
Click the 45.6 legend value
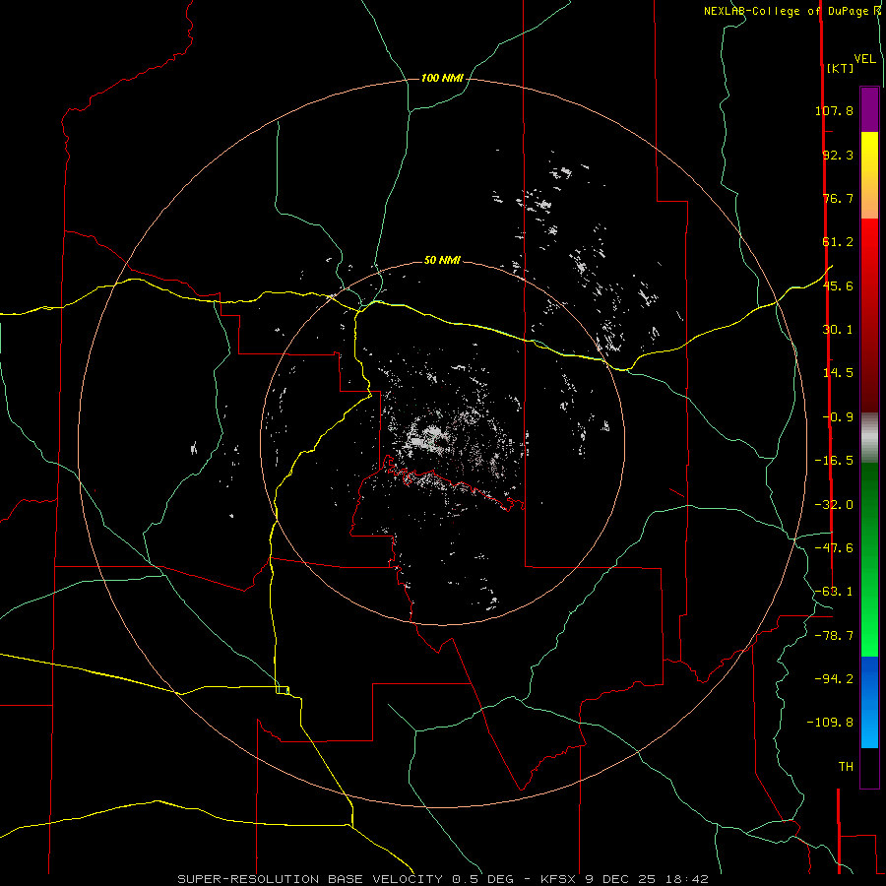(838, 285)
